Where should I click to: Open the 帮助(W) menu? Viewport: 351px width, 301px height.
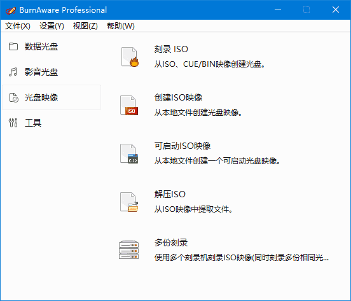click(121, 26)
